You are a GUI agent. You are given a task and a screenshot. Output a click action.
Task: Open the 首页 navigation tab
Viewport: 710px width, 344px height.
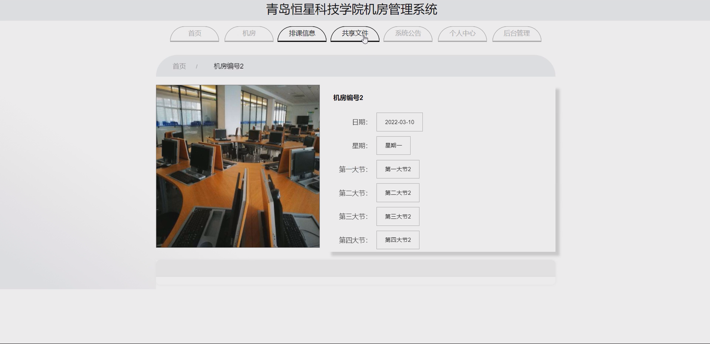point(194,34)
